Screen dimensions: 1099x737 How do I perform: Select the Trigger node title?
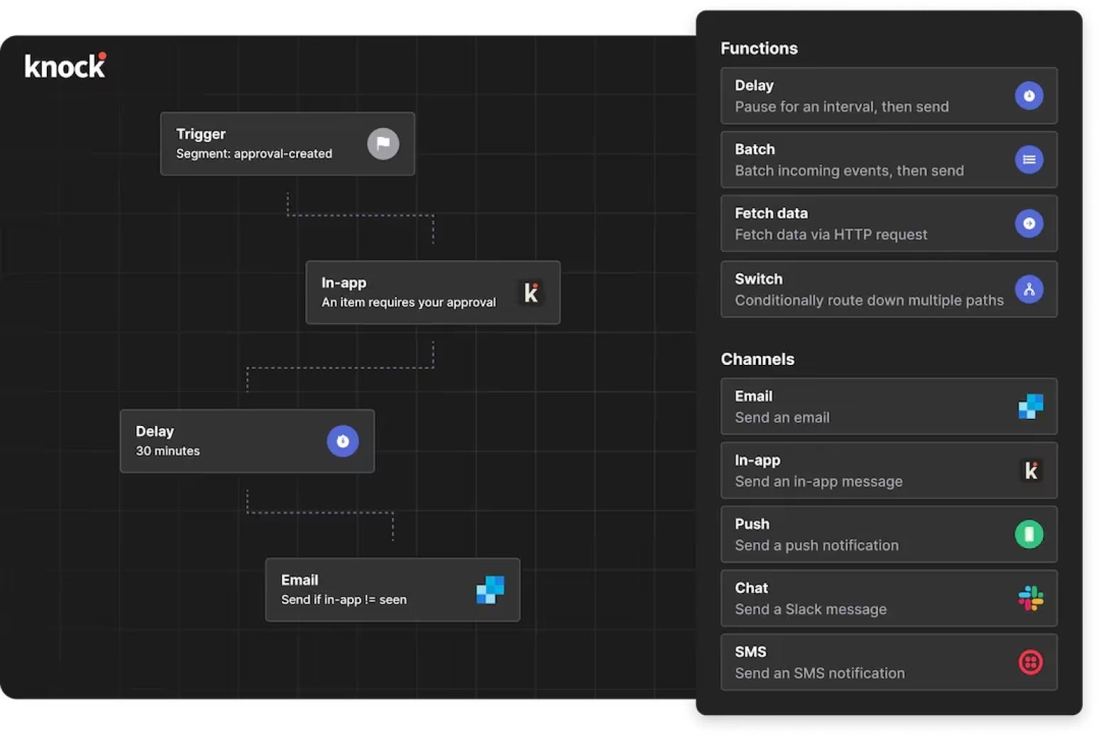[x=201, y=134]
